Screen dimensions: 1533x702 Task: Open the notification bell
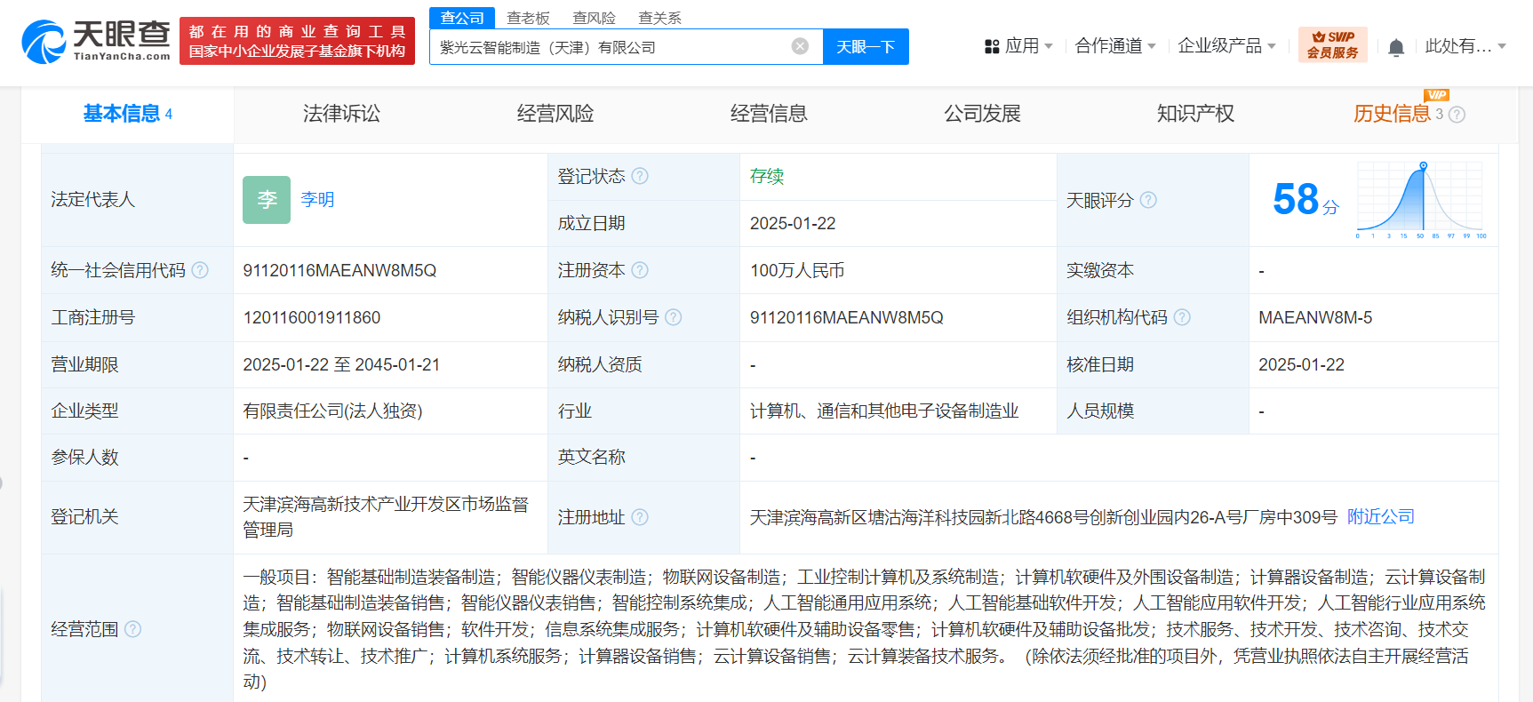click(x=1396, y=47)
